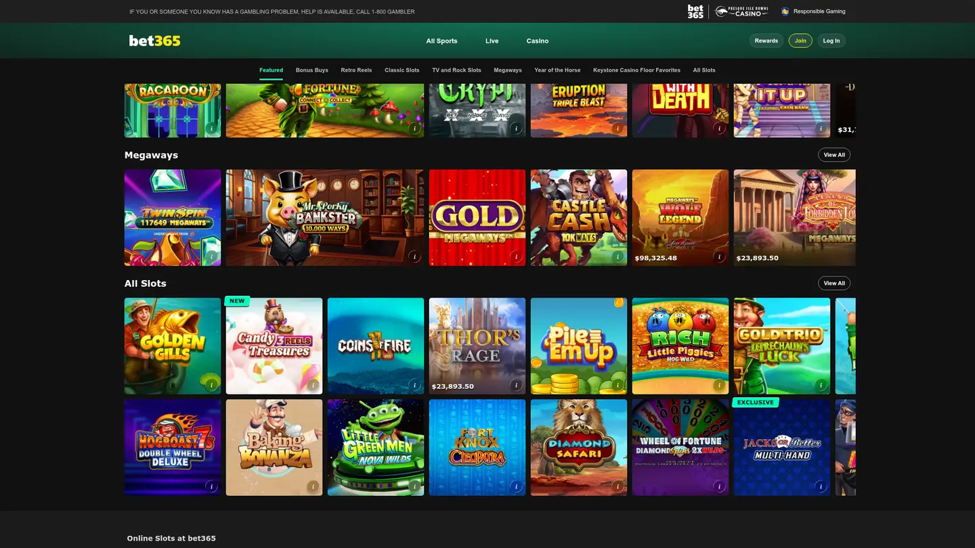Open info icon on Mr. Porky Bankster tile

414,256
